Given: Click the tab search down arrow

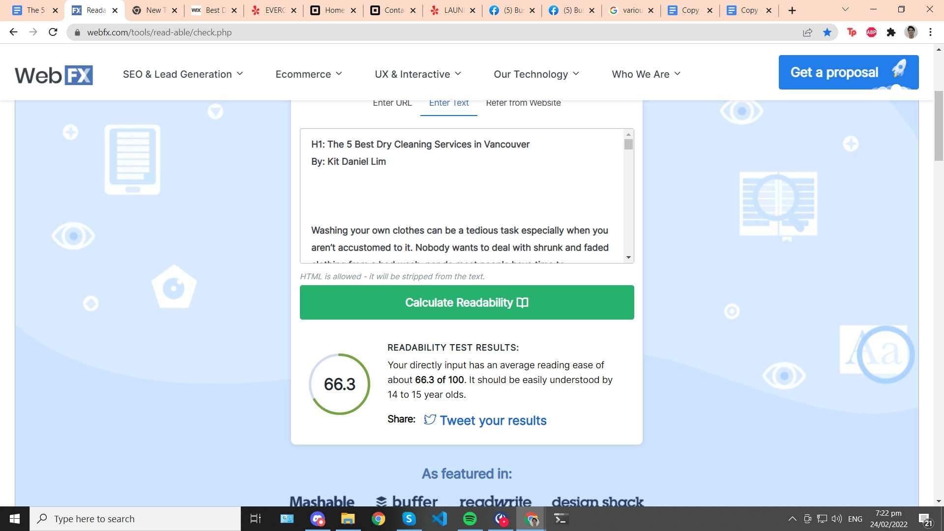Looking at the screenshot, I should pyautogui.click(x=845, y=9).
